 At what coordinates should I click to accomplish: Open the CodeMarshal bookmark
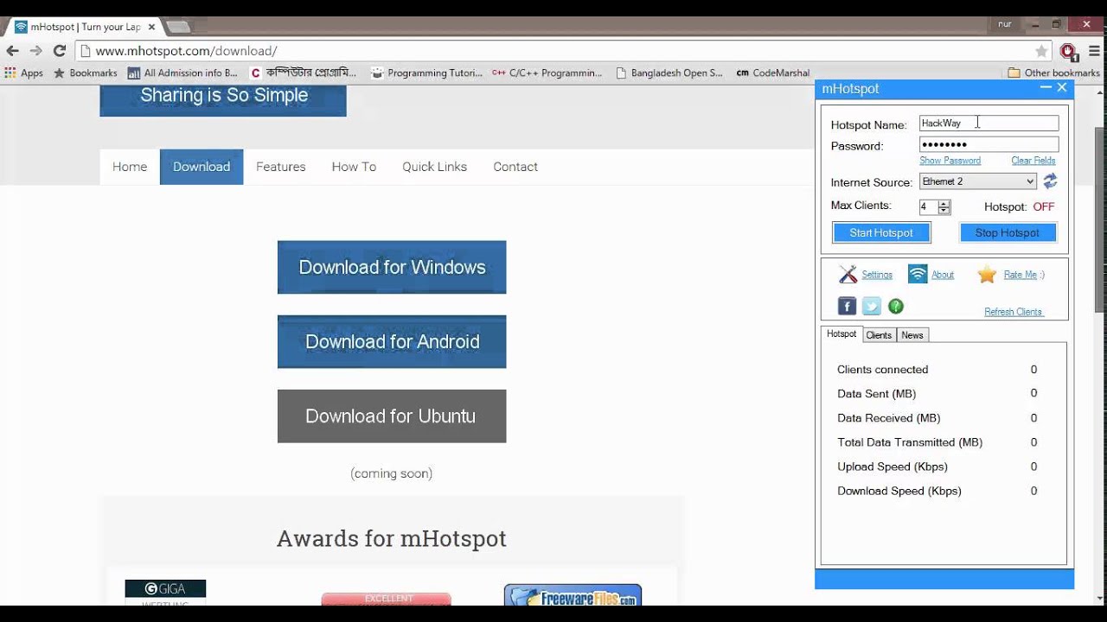pyautogui.click(x=773, y=73)
